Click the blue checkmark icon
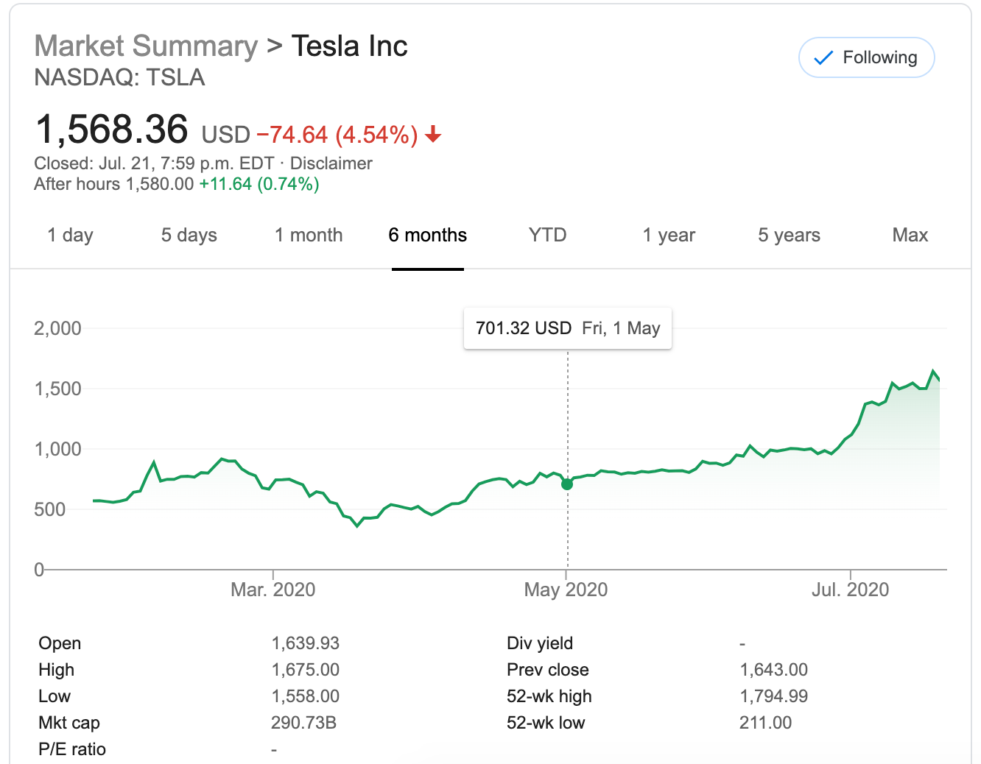This screenshot has width=981, height=764. point(823,57)
